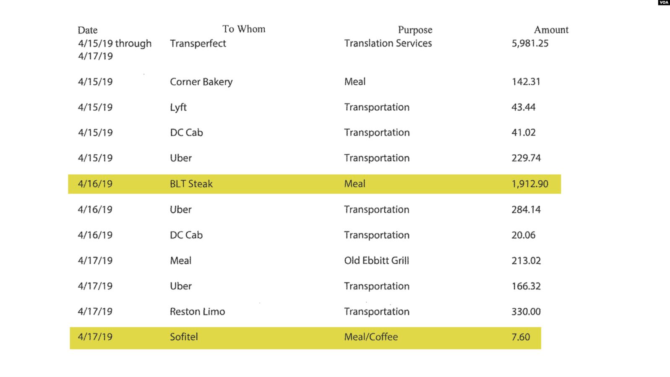Select the Reston Limo entry
This screenshot has height=377, width=670.
point(197,312)
